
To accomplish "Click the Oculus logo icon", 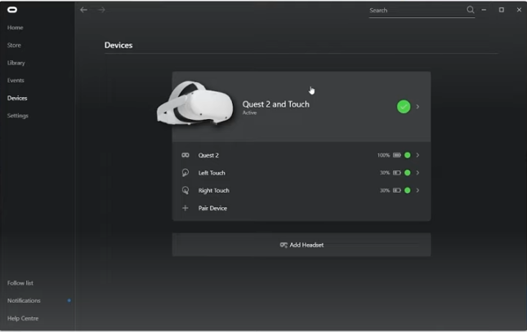I will 12,10.
